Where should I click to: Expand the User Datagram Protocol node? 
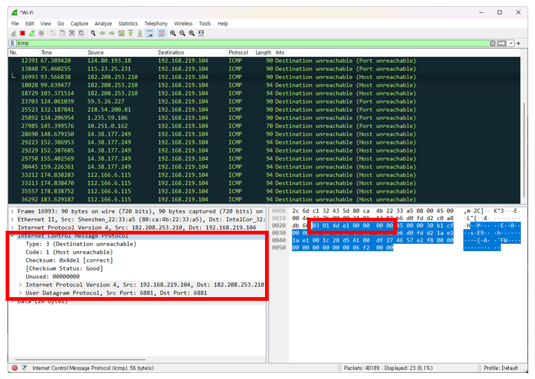(x=20, y=293)
